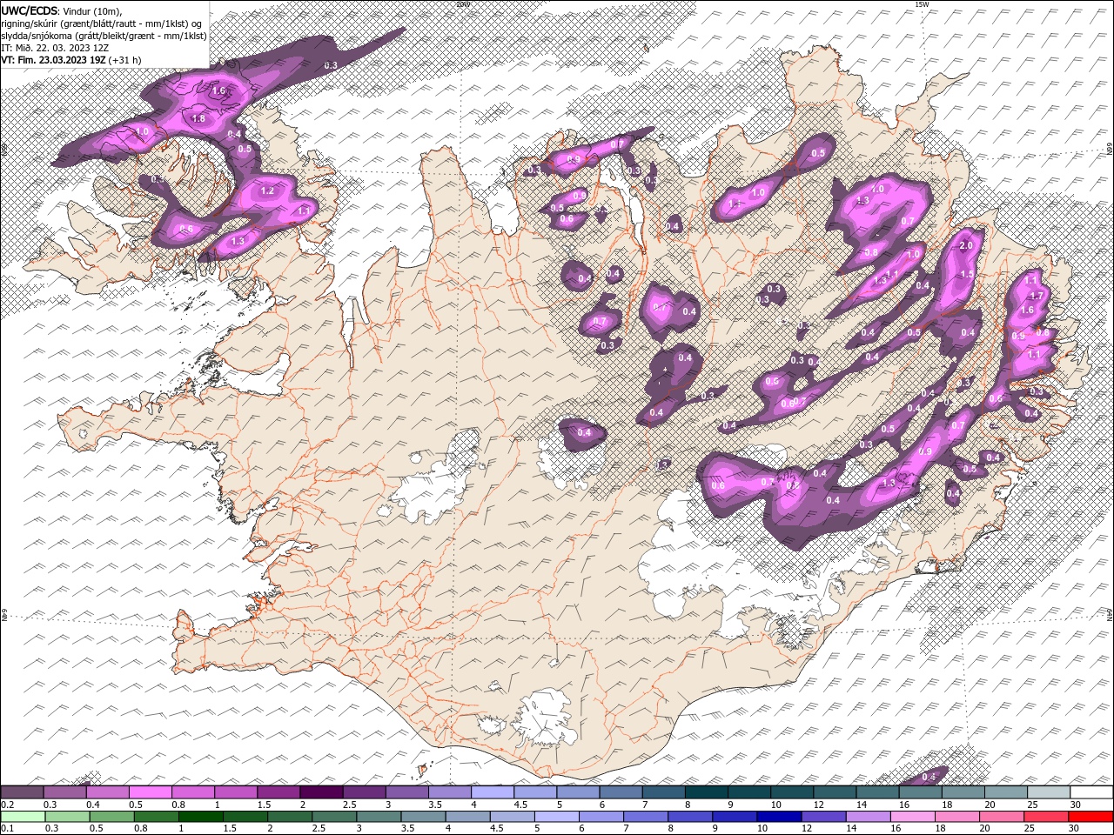The height and width of the screenshot is (835, 1114).
Task: Click the dark teal 8–9 swatch, upper legend row
Action: (707, 792)
